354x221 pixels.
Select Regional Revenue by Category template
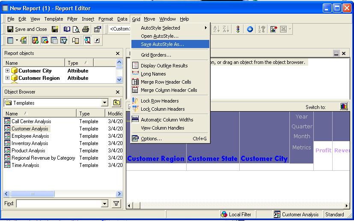43,158
